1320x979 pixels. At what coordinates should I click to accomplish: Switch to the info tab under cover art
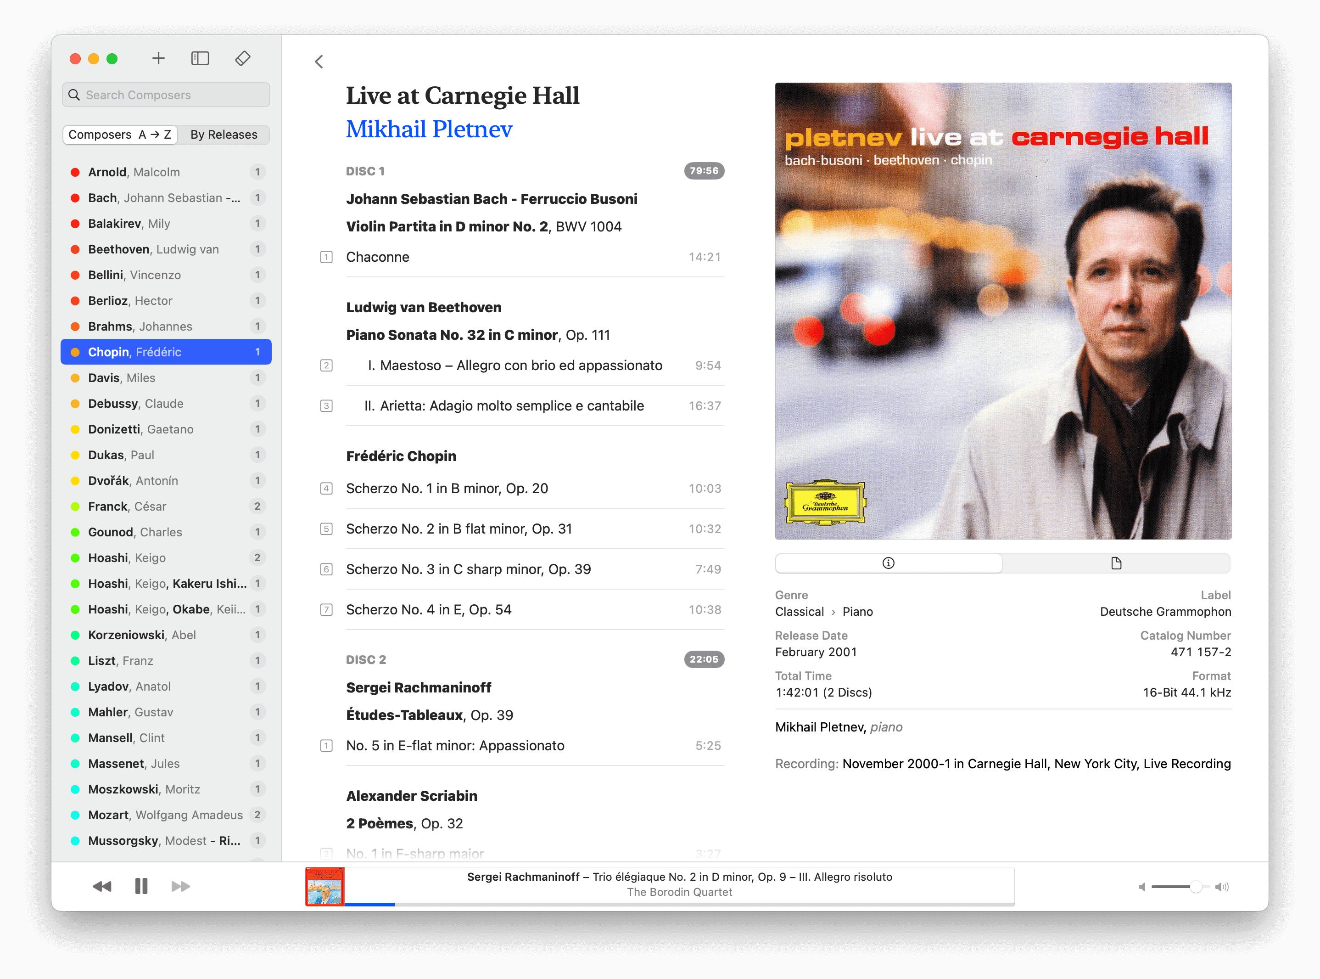pos(888,563)
